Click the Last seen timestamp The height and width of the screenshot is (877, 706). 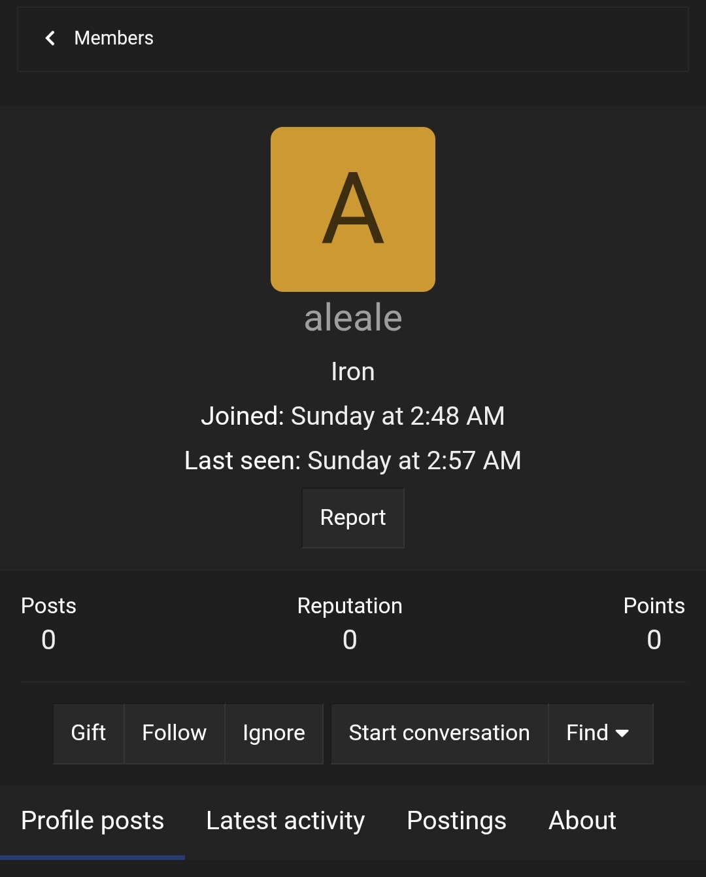[x=353, y=461]
